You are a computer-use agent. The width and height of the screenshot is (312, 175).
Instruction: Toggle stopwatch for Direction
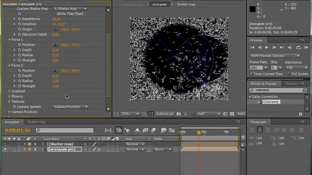[x=19, y=24]
